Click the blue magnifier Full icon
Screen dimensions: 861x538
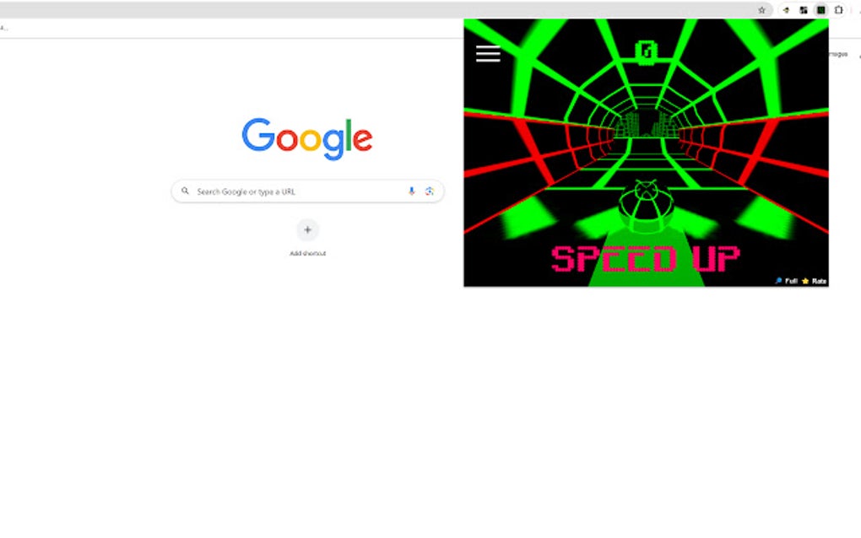point(778,281)
